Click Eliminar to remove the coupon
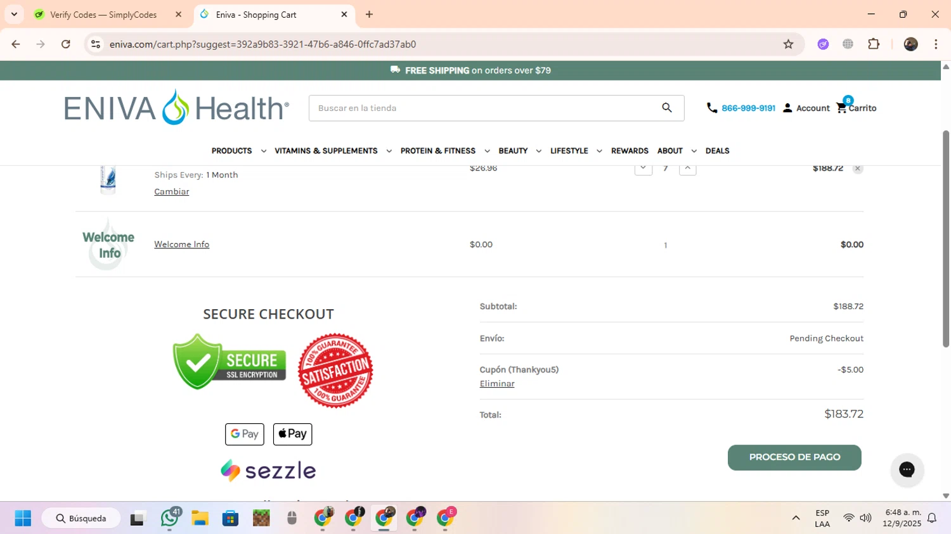Viewport: 951px width, 534px height. pos(497,384)
